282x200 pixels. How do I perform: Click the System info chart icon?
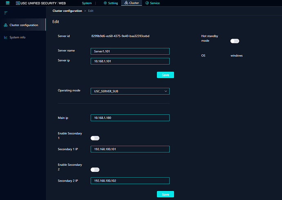click(6, 37)
